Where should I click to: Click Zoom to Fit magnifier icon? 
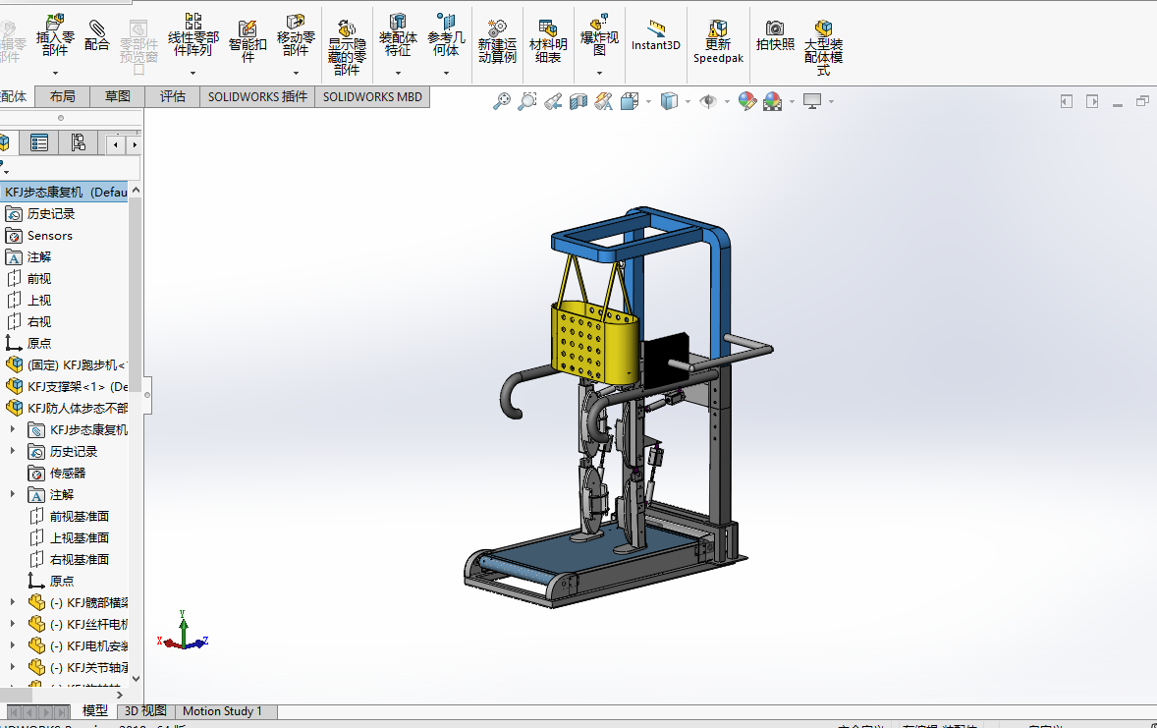coord(502,101)
